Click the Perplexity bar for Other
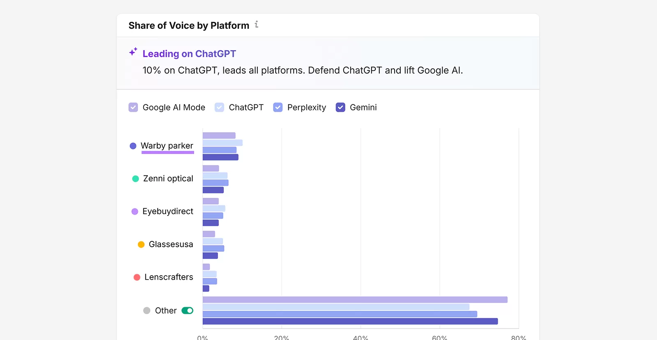The image size is (657, 340). coord(340,314)
